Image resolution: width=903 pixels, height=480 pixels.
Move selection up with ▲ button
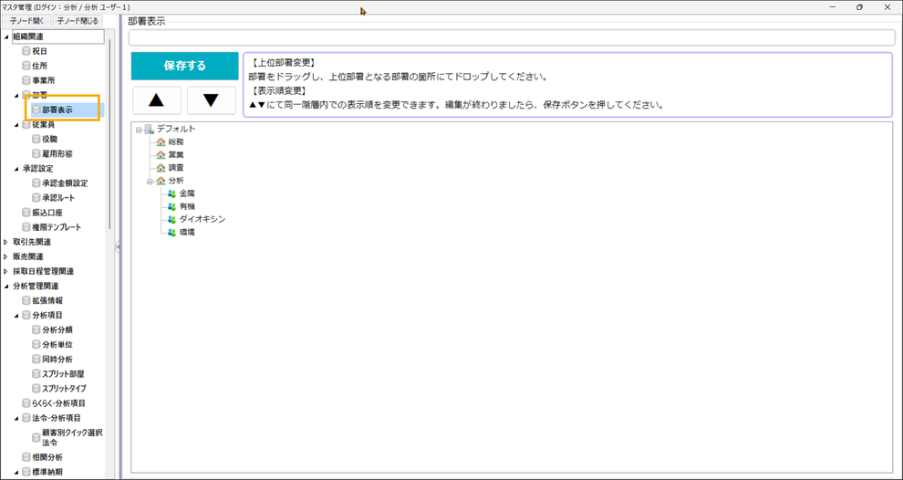(x=157, y=100)
